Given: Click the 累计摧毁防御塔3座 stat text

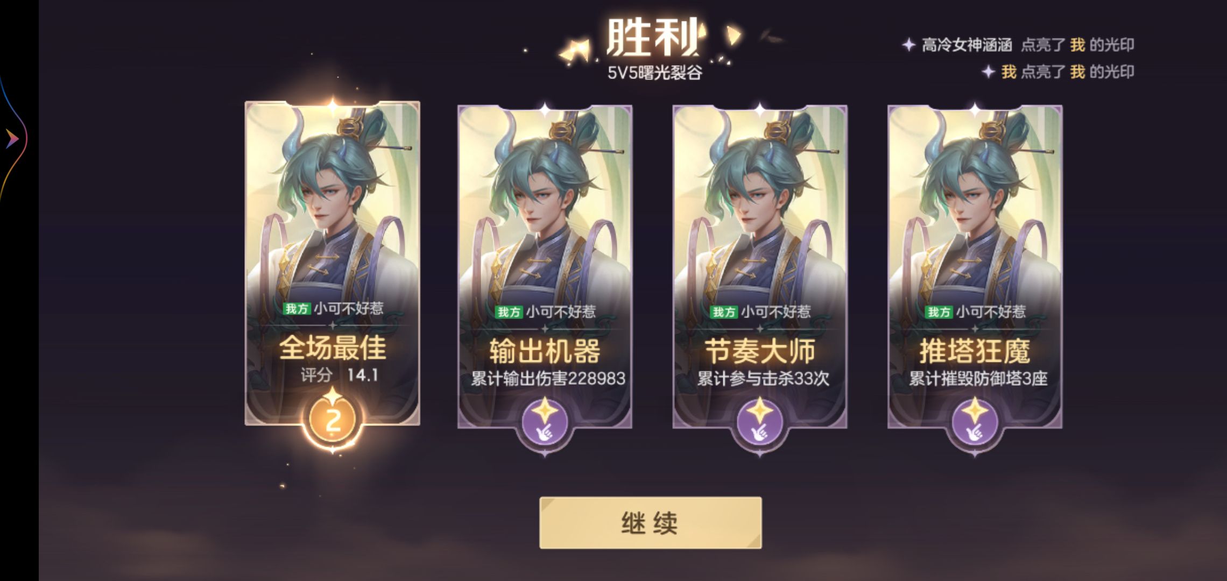Looking at the screenshot, I should pos(978,379).
